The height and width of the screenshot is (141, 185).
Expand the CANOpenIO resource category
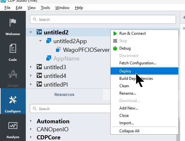click(31, 129)
